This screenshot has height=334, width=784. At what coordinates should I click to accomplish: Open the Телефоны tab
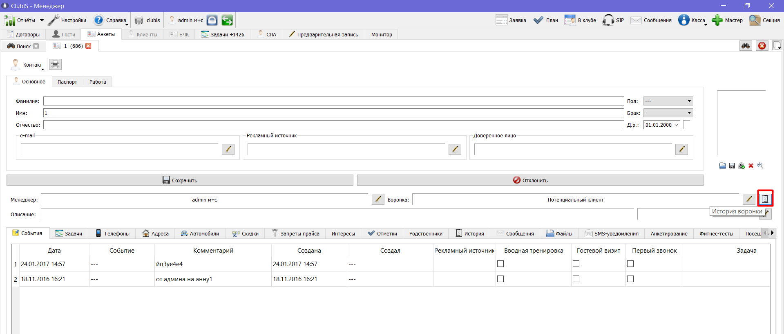(x=112, y=233)
